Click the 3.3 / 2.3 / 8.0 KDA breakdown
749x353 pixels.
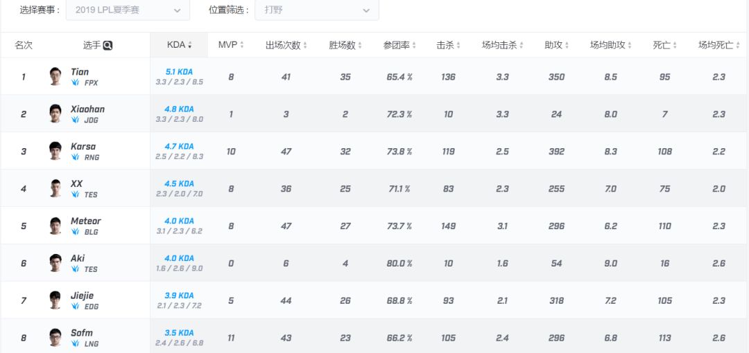click(179, 119)
